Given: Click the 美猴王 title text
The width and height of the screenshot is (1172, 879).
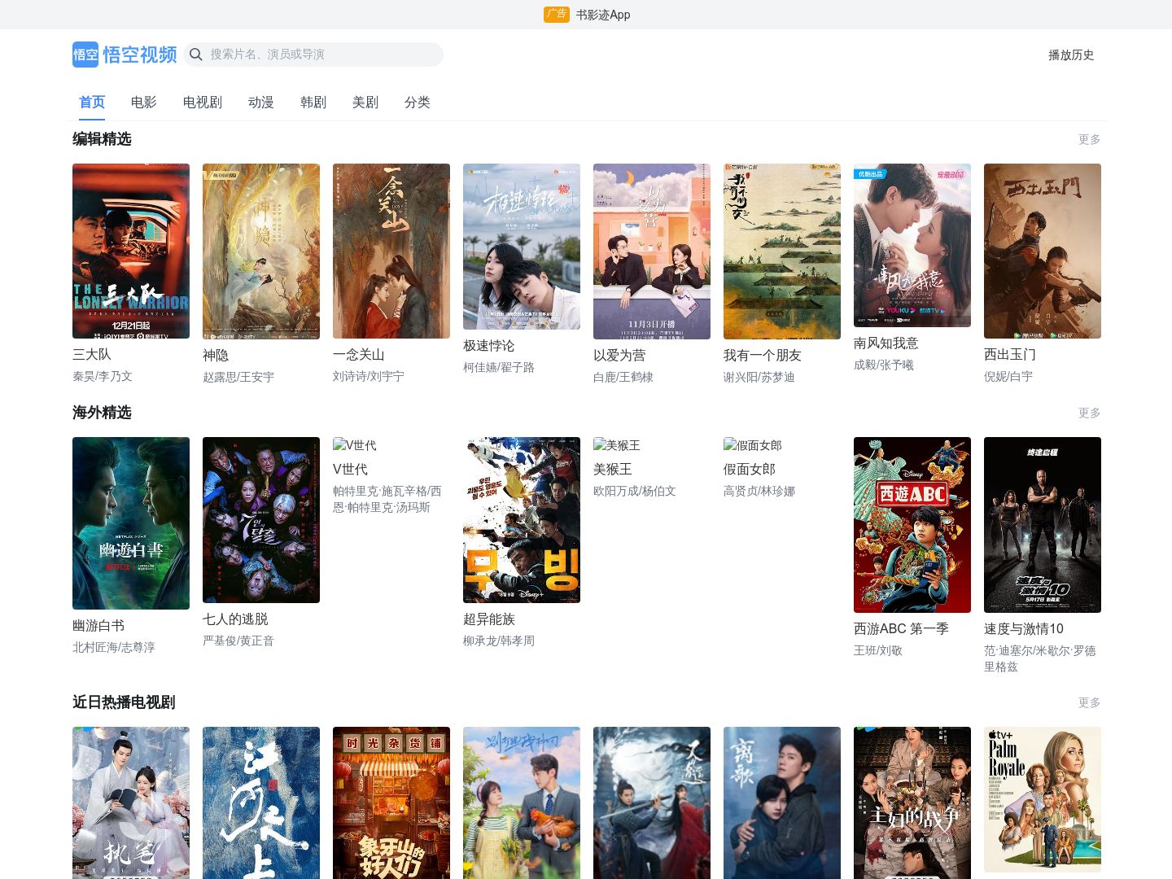Looking at the screenshot, I should click(613, 469).
